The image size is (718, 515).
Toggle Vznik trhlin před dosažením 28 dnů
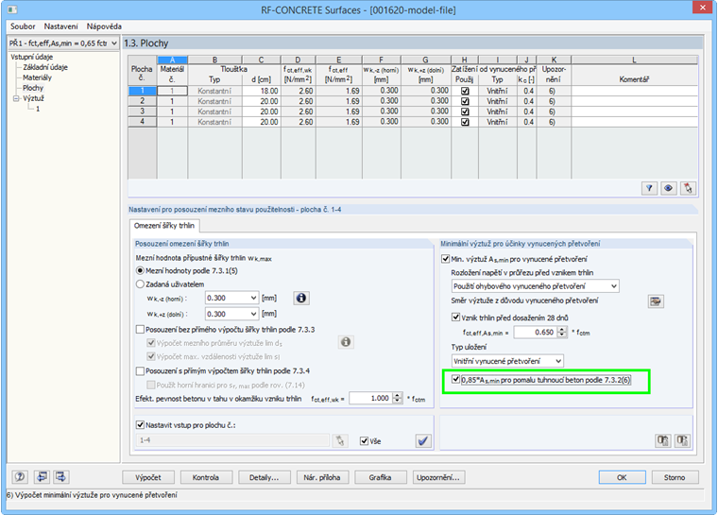pos(455,317)
